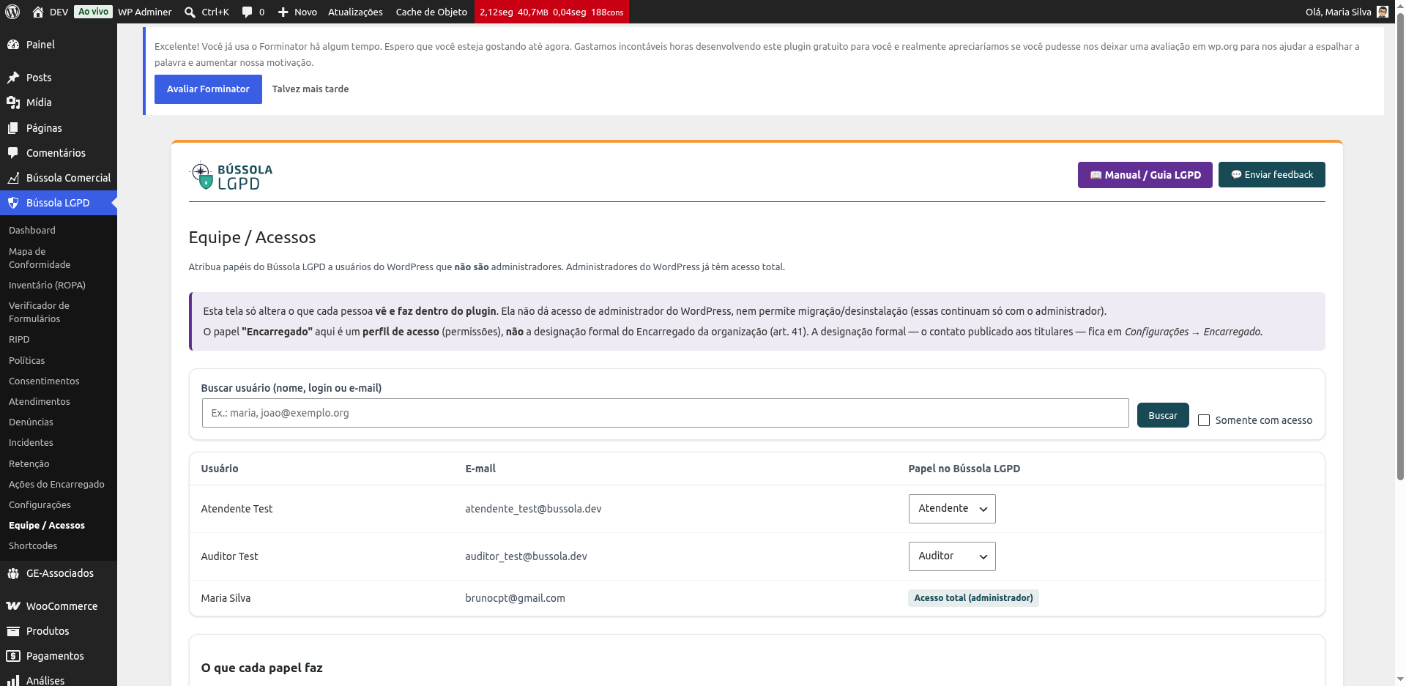1406x686 pixels.
Task: Open the Consentimentos submenu item
Action: (44, 381)
